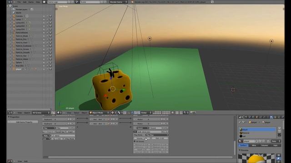Click the pin icon in properties breadcrumb
Image resolution: width=291 pixels, height=163 pixels.
(x=240, y=122)
